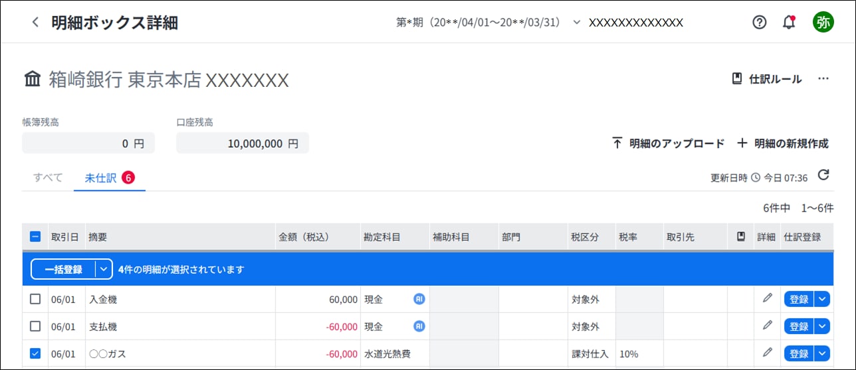Open 仕訳ルール link
856x370 pixels.
767,79
